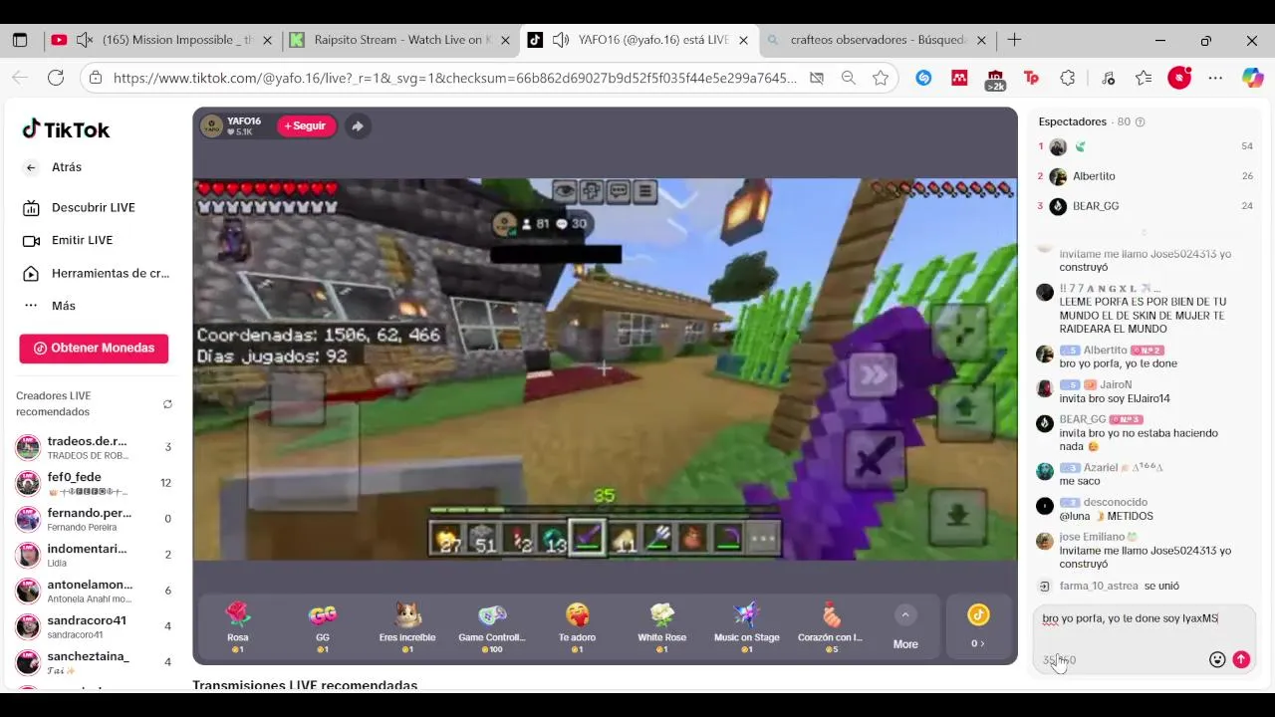
Task: Open favorites list toolbar icon
Action: pyautogui.click(x=1144, y=78)
